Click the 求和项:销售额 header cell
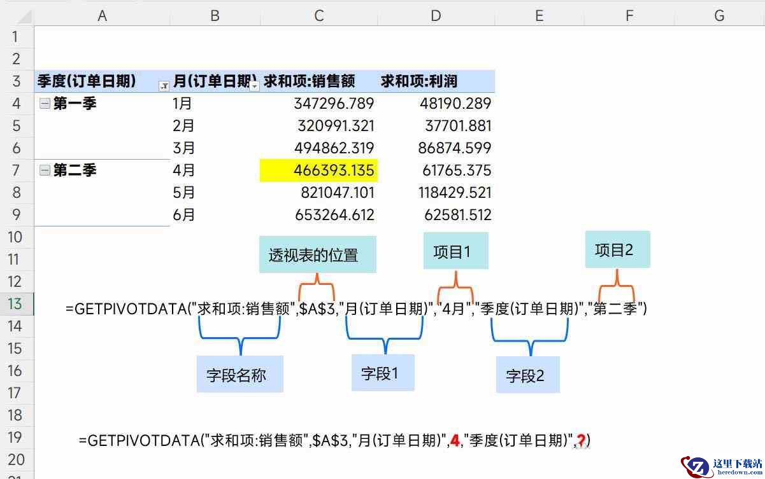Viewport: 765px width, 479px height. tap(310, 81)
